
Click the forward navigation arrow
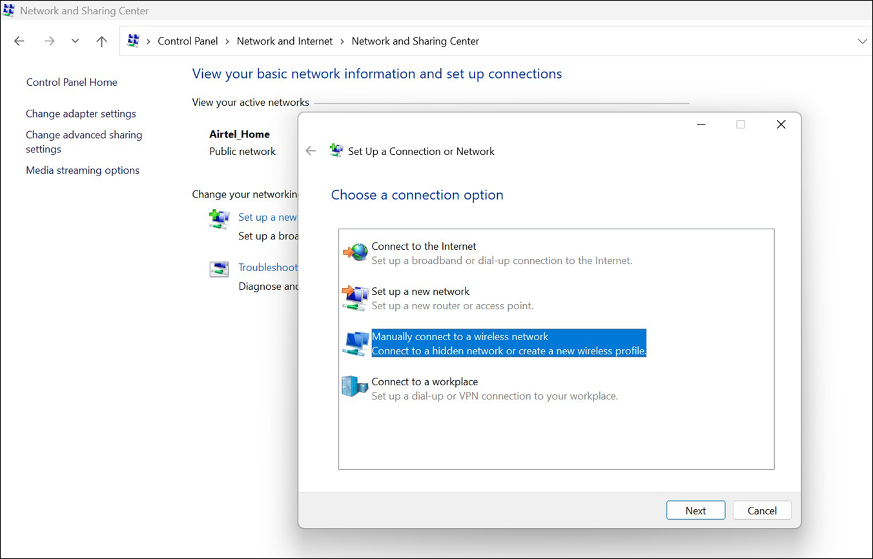[49, 41]
